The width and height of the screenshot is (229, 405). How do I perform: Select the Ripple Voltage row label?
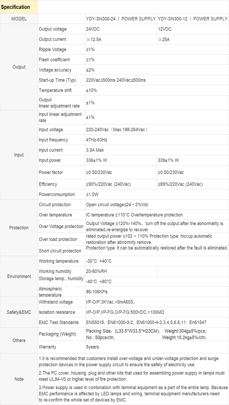[x=53, y=49]
